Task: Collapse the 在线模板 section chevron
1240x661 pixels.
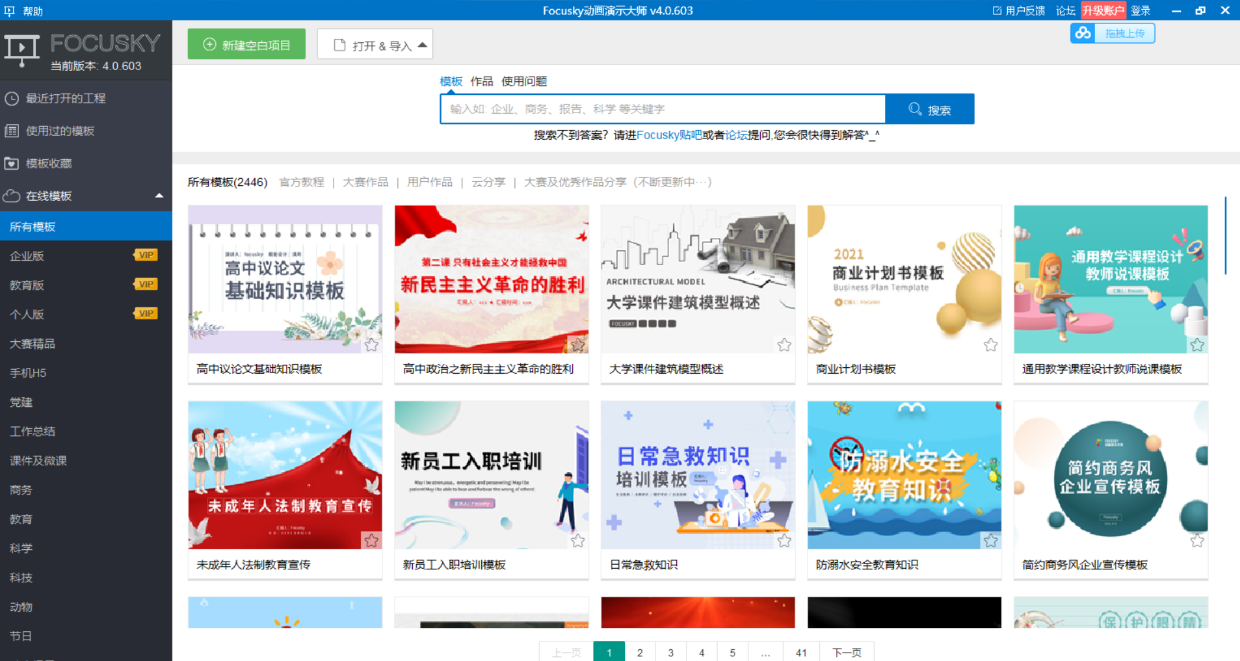Action: coord(158,195)
